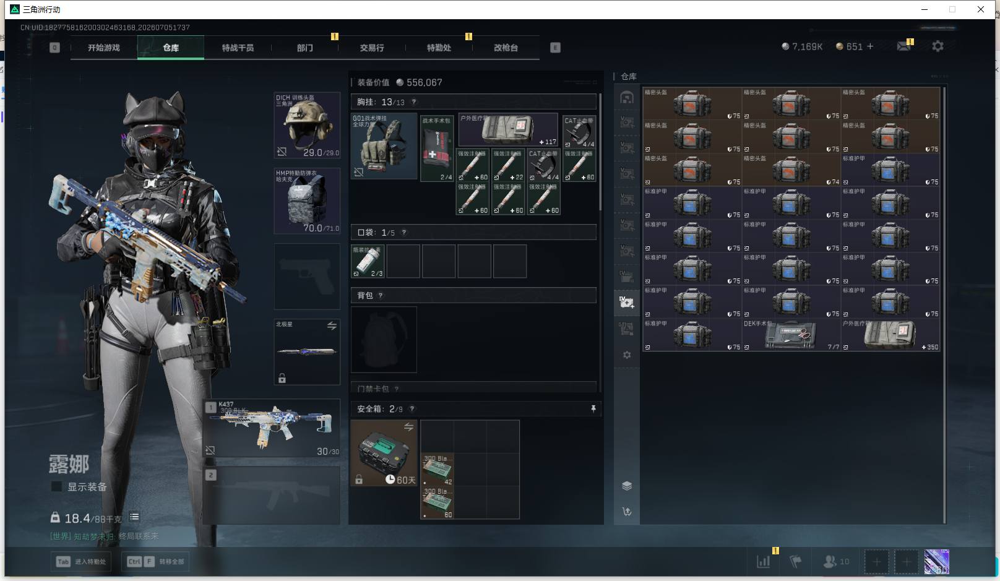Open warehouse sidebar gear settings icon
1000x581 pixels.
627,355
